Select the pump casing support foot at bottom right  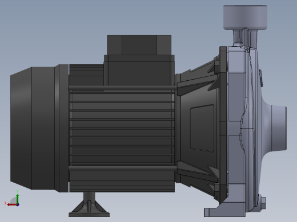point(224,209)
